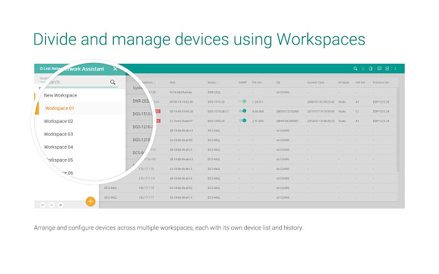Toggle SNMP switch for DGS-1510-20 row
Image resolution: width=439 pixels, height=274 pixels.
[243, 101]
